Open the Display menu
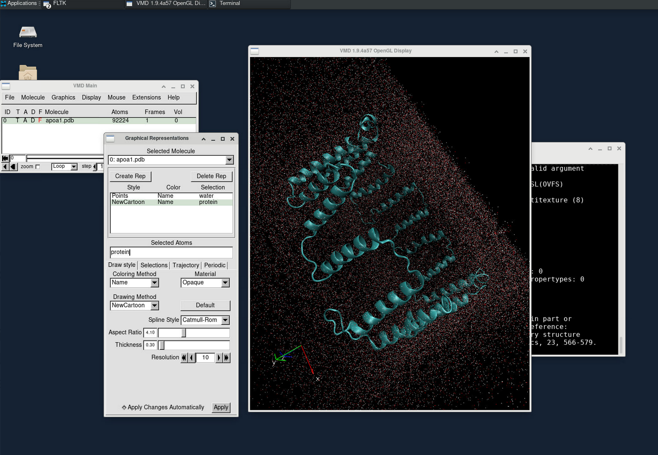 (91, 98)
